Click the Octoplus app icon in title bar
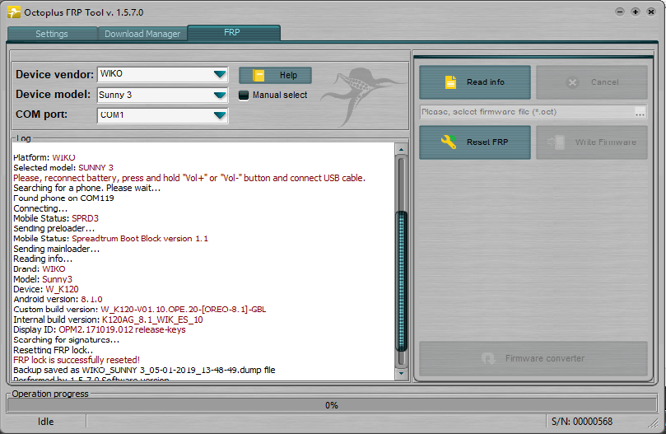The width and height of the screenshot is (666, 434). 14,12
